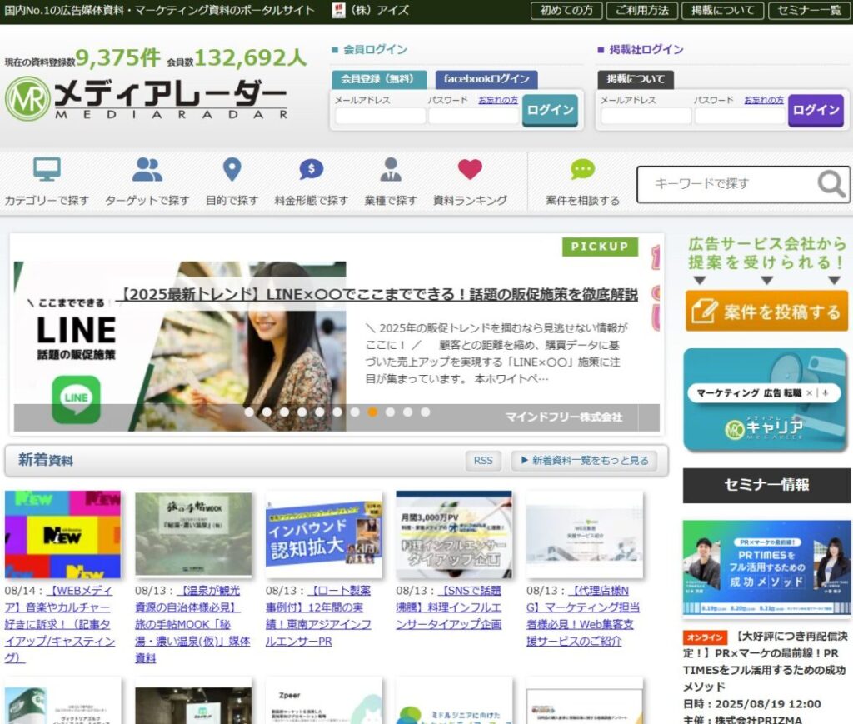The width and height of the screenshot is (853, 724).
Task: Click the 掲載について top bar button
Action: tap(722, 10)
